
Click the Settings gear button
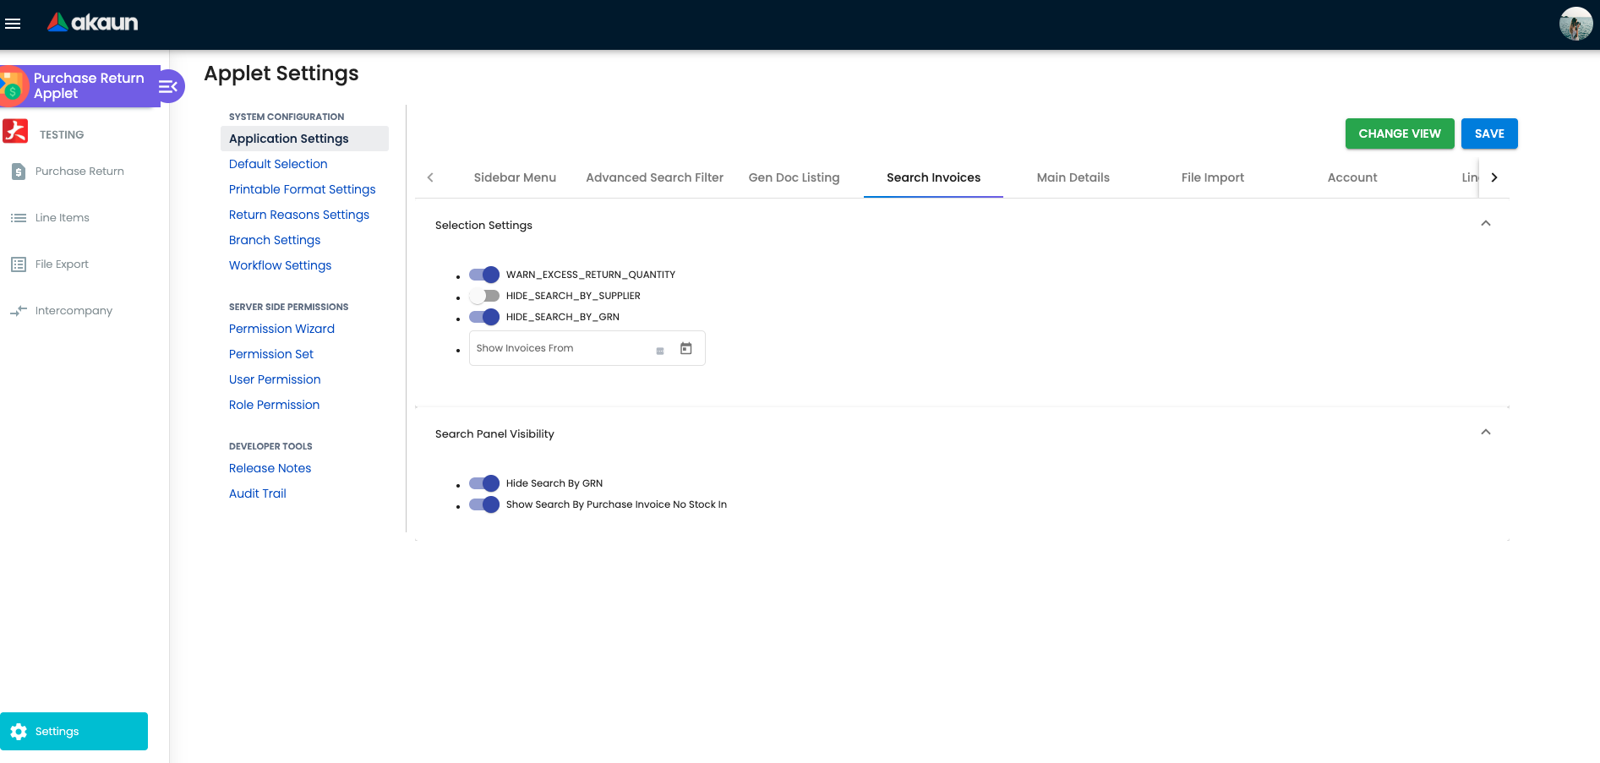(x=74, y=732)
